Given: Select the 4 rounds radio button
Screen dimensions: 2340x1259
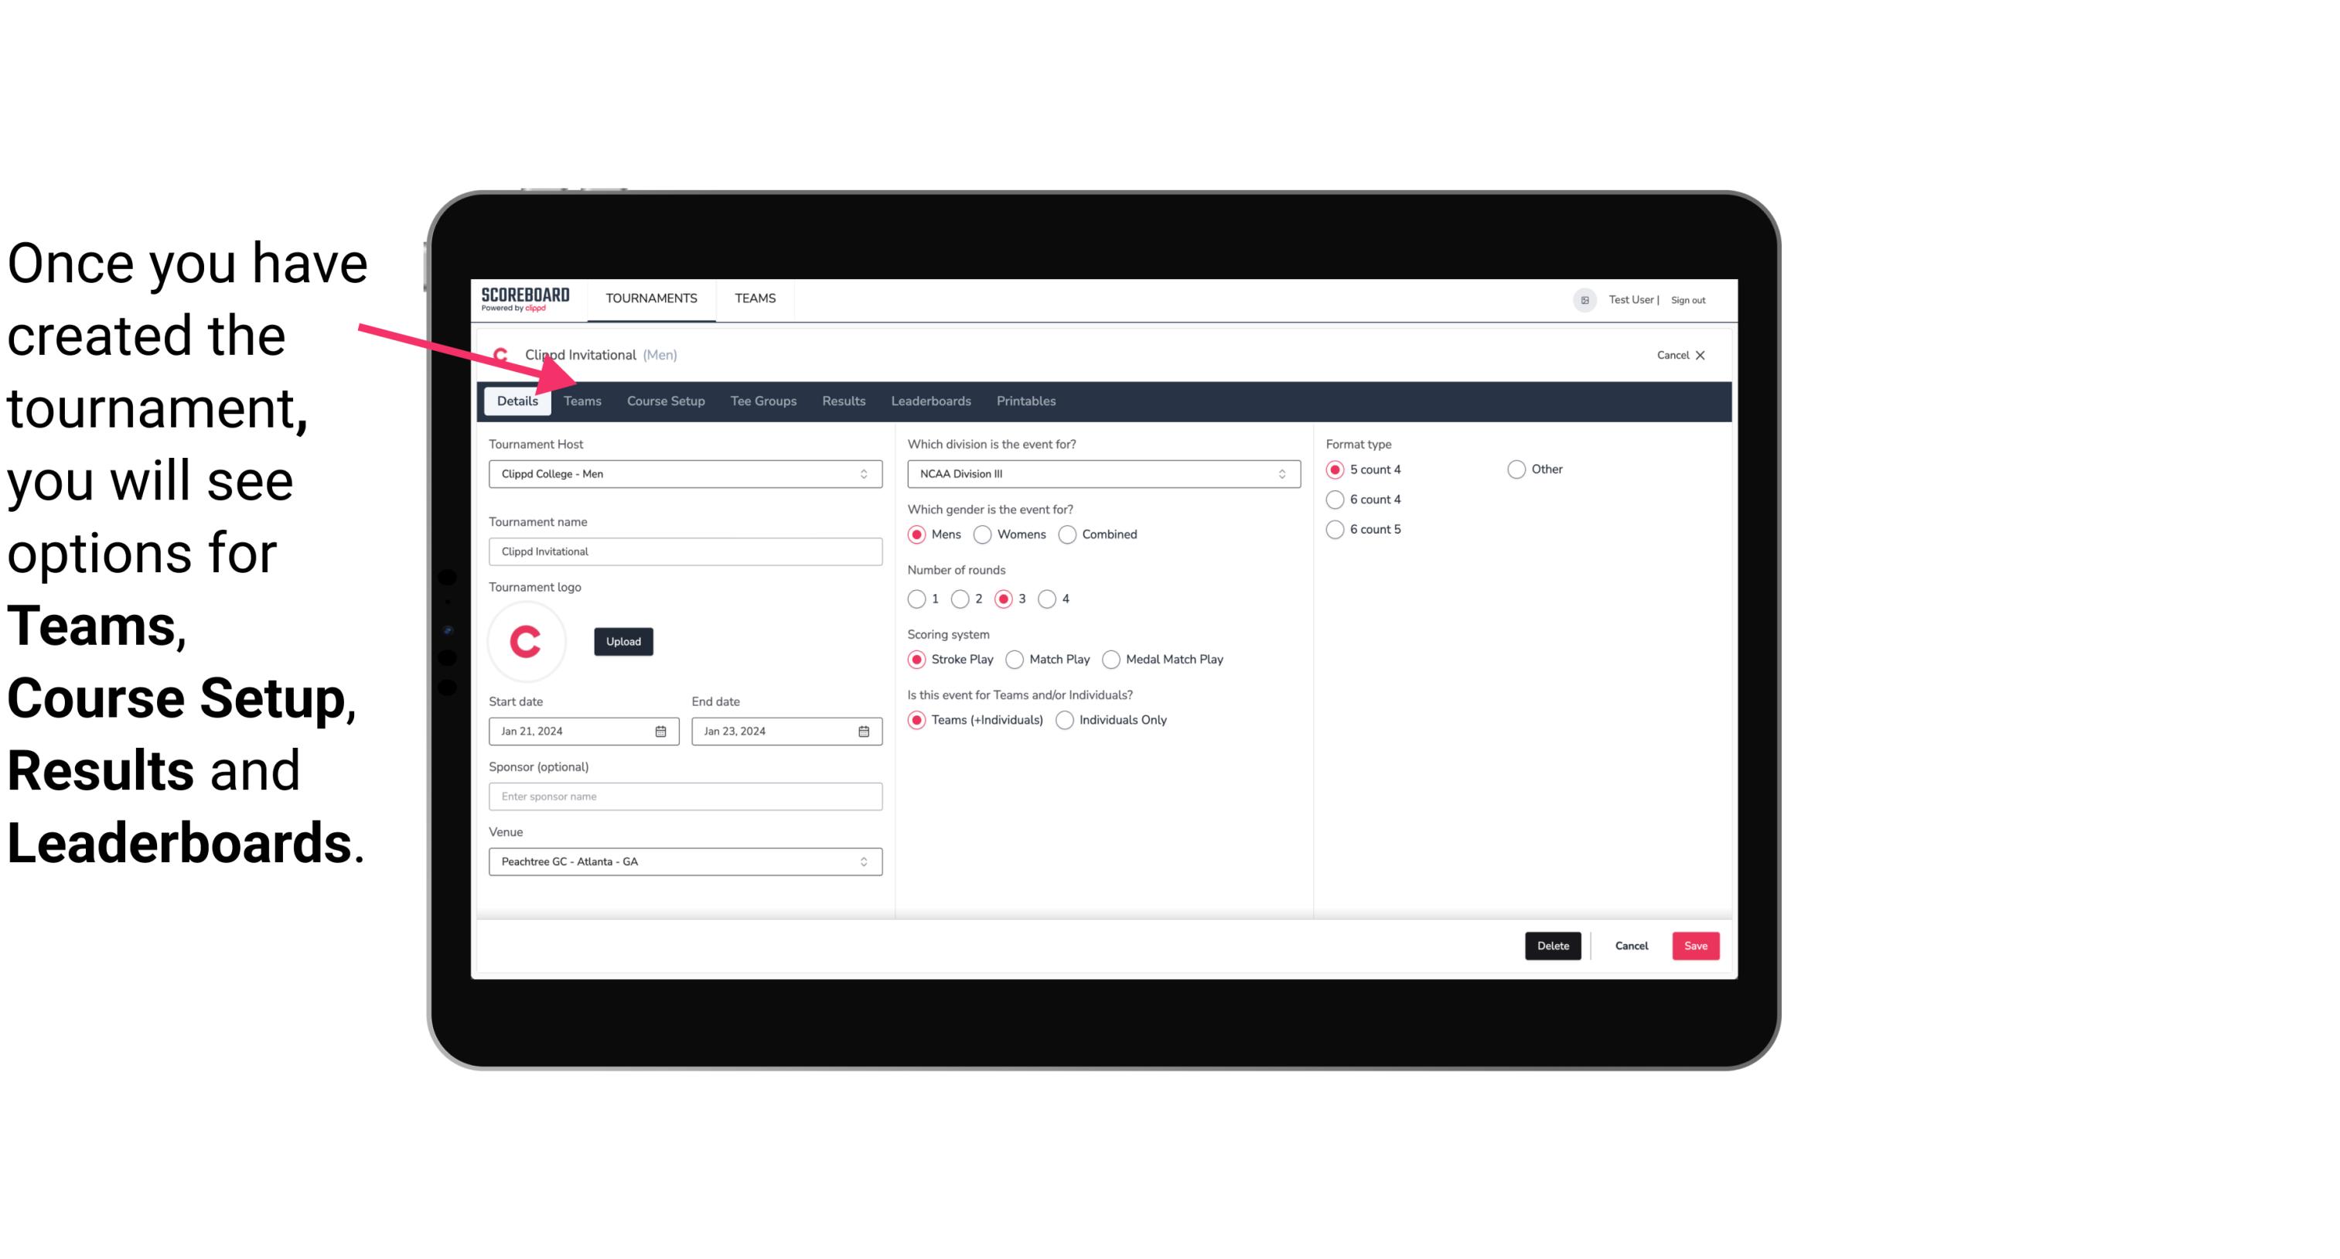Looking at the screenshot, I should [1049, 599].
